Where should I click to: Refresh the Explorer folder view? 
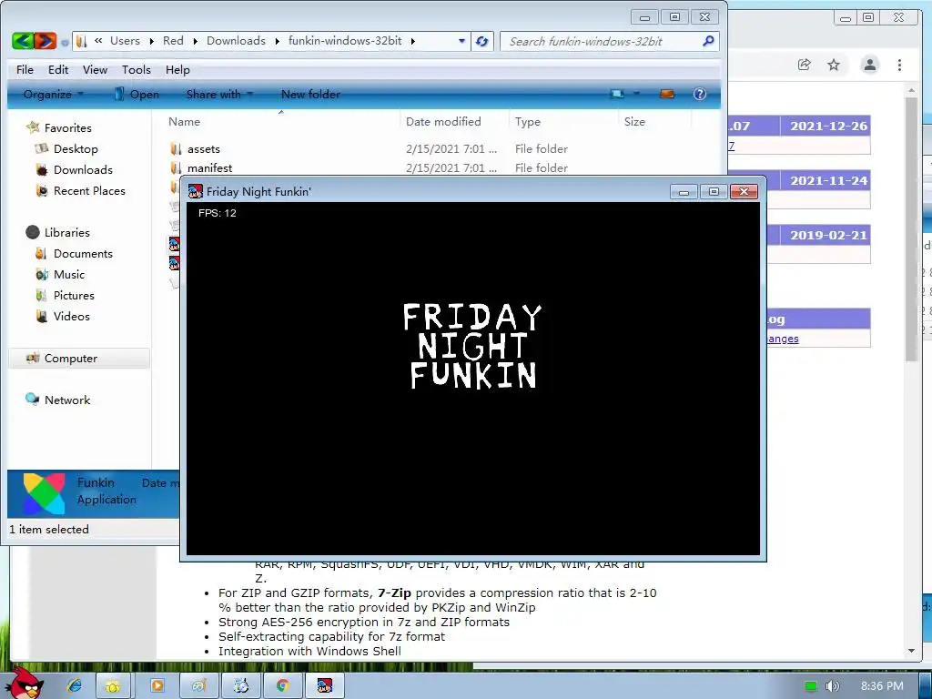pos(482,41)
